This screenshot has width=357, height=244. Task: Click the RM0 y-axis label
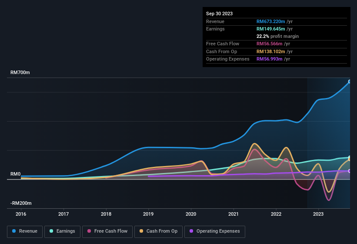[16, 174]
